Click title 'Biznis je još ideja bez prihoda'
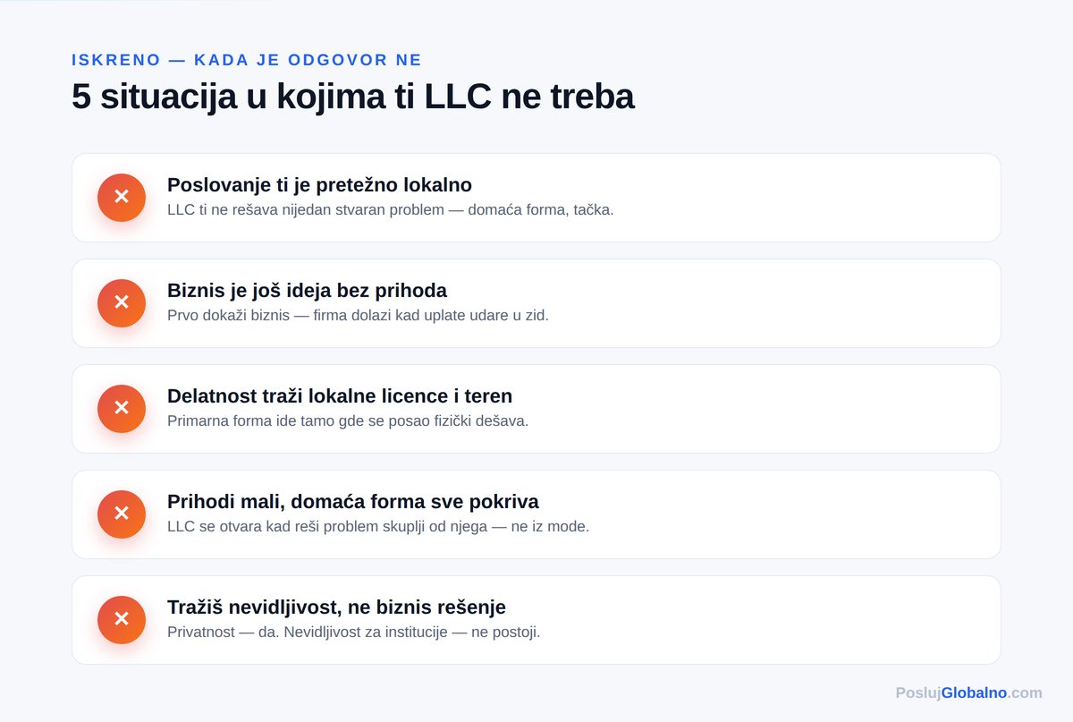 (307, 291)
